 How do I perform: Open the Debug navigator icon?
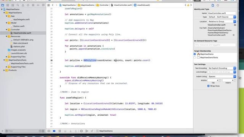pyautogui.click(x=33, y=5)
